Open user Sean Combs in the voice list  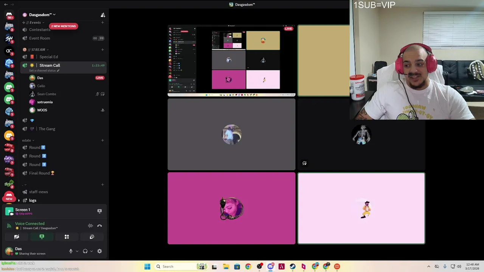pos(66,94)
